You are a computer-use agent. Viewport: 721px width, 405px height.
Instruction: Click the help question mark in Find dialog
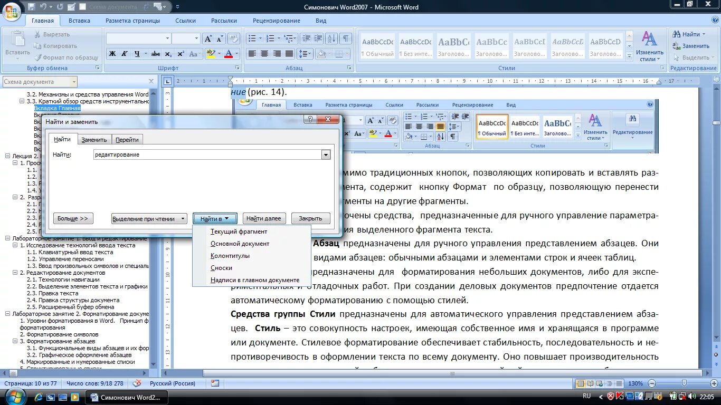pos(311,120)
